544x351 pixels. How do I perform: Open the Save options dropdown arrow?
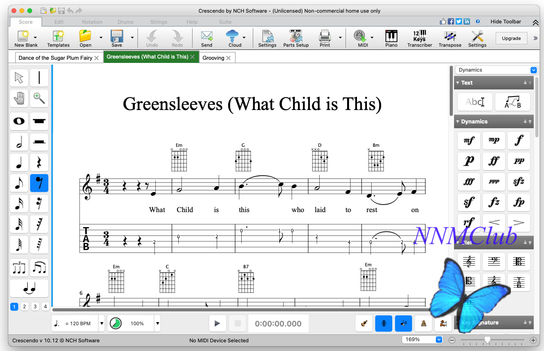tap(132, 38)
